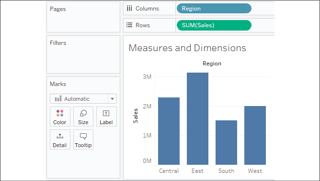The width and height of the screenshot is (320, 181).
Task: Select the Region pill in Columns
Action: pos(214,9)
